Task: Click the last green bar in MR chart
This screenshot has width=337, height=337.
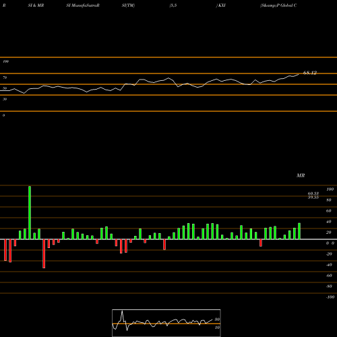Action: 299,231
